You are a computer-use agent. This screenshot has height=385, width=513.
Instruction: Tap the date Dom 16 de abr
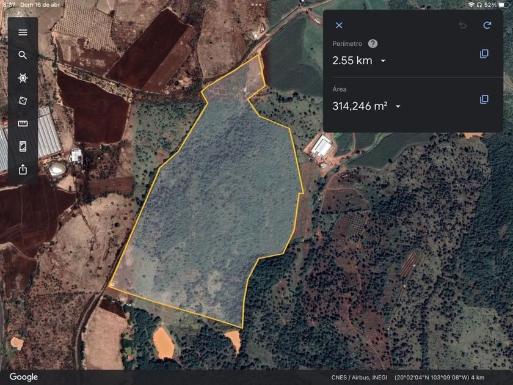40,5
